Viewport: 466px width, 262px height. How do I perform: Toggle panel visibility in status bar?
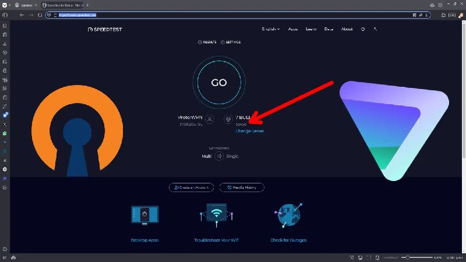pos(5,257)
